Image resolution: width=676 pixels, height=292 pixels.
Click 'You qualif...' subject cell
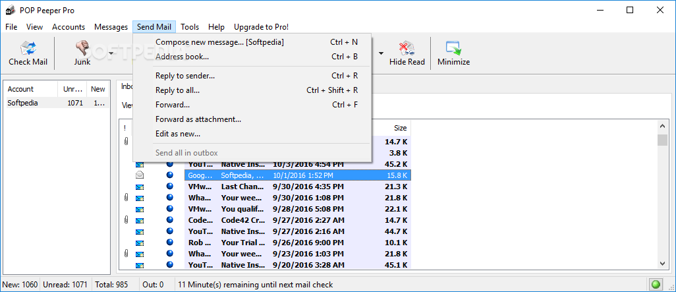click(242, 209)
